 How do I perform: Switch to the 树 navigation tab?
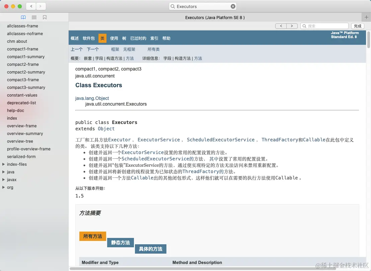[x=124, y=38]
